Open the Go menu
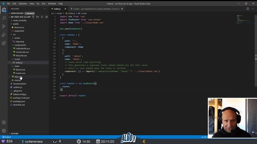This screenshot has height=144, width=257. [x=38, y=4]
